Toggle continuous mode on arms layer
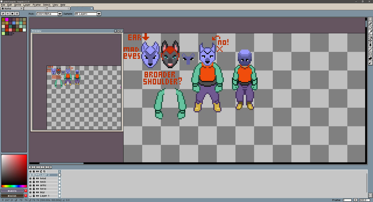The width and height of the screenshot is (373, 202). click(37, 185)
